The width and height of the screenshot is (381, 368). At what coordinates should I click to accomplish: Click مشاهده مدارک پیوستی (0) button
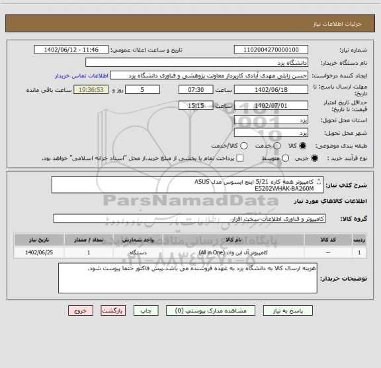210,311
